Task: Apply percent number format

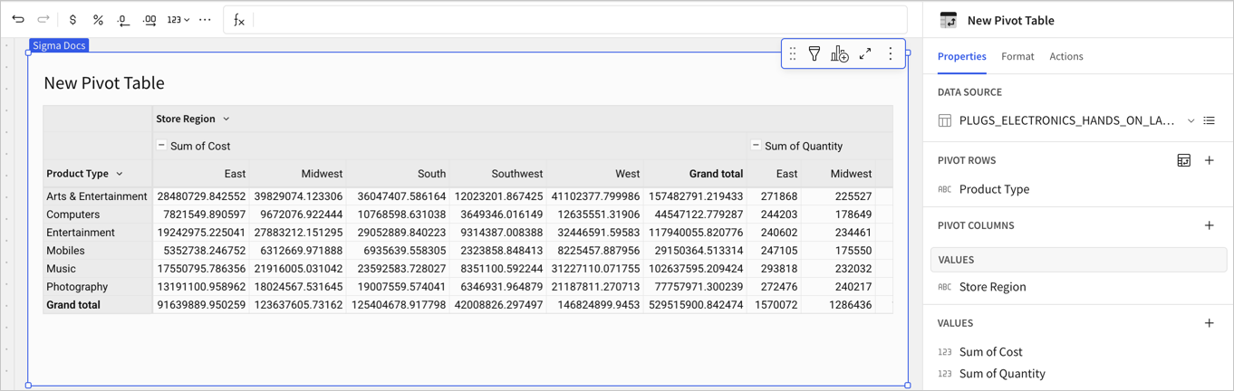Action: 98,19
